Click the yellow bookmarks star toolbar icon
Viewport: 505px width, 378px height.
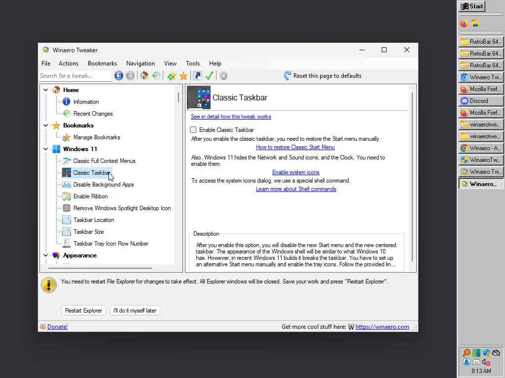pyautogui.click(x=183, y=76)
